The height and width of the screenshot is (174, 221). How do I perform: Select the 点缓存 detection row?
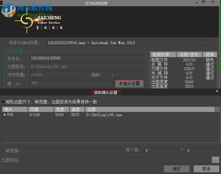point(183,64)
